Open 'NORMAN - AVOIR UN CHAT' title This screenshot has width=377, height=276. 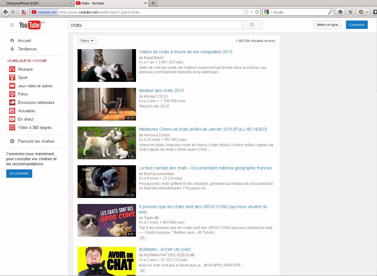165,250
